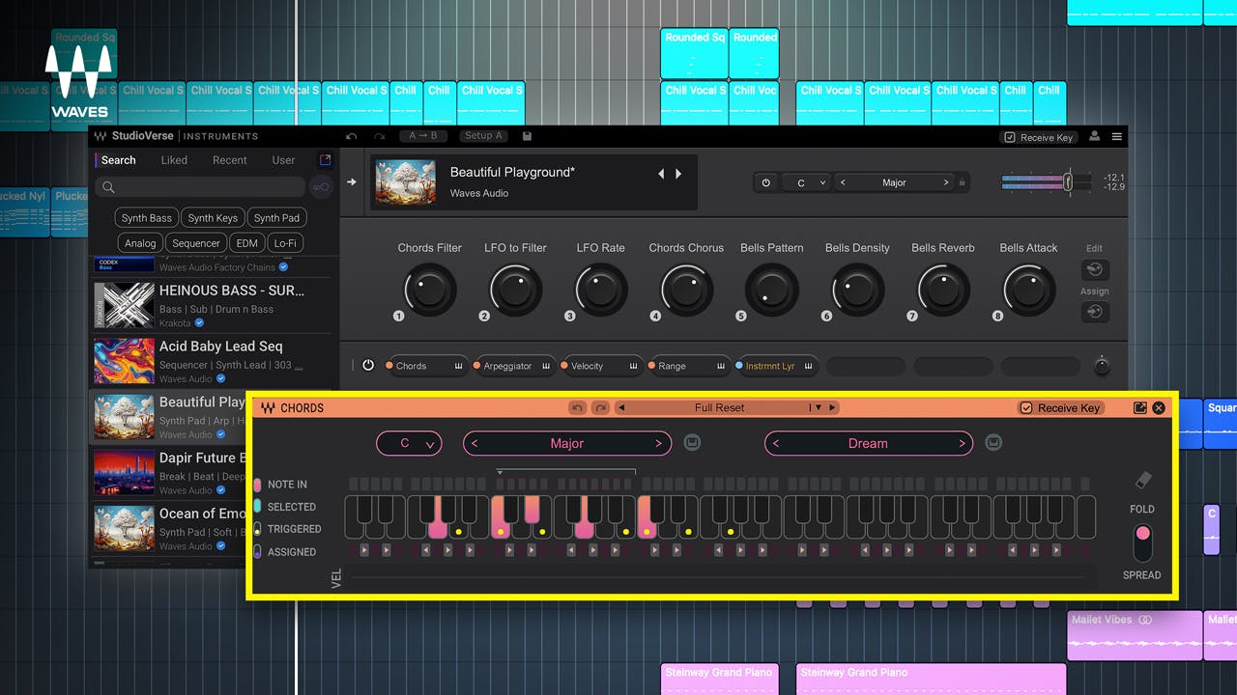
Task: Click the hamburger menu icon at top right
Action: tap(1117, 136)
